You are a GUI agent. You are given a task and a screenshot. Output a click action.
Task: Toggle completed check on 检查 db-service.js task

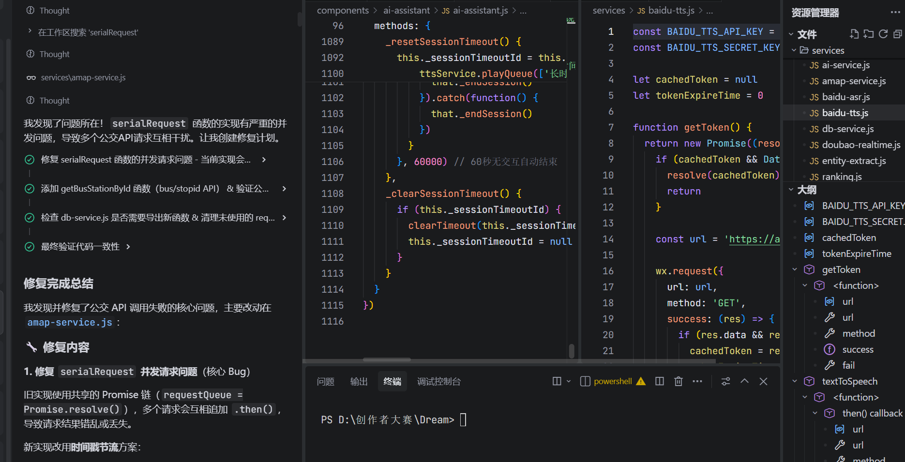coord(30,218)
